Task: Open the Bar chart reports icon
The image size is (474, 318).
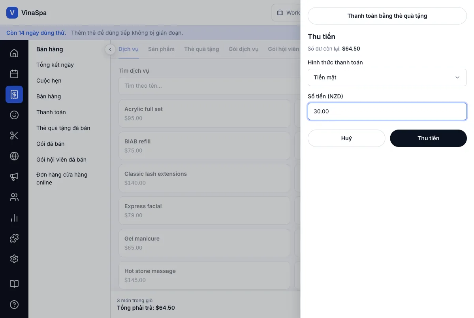Action: coord(14,218)
